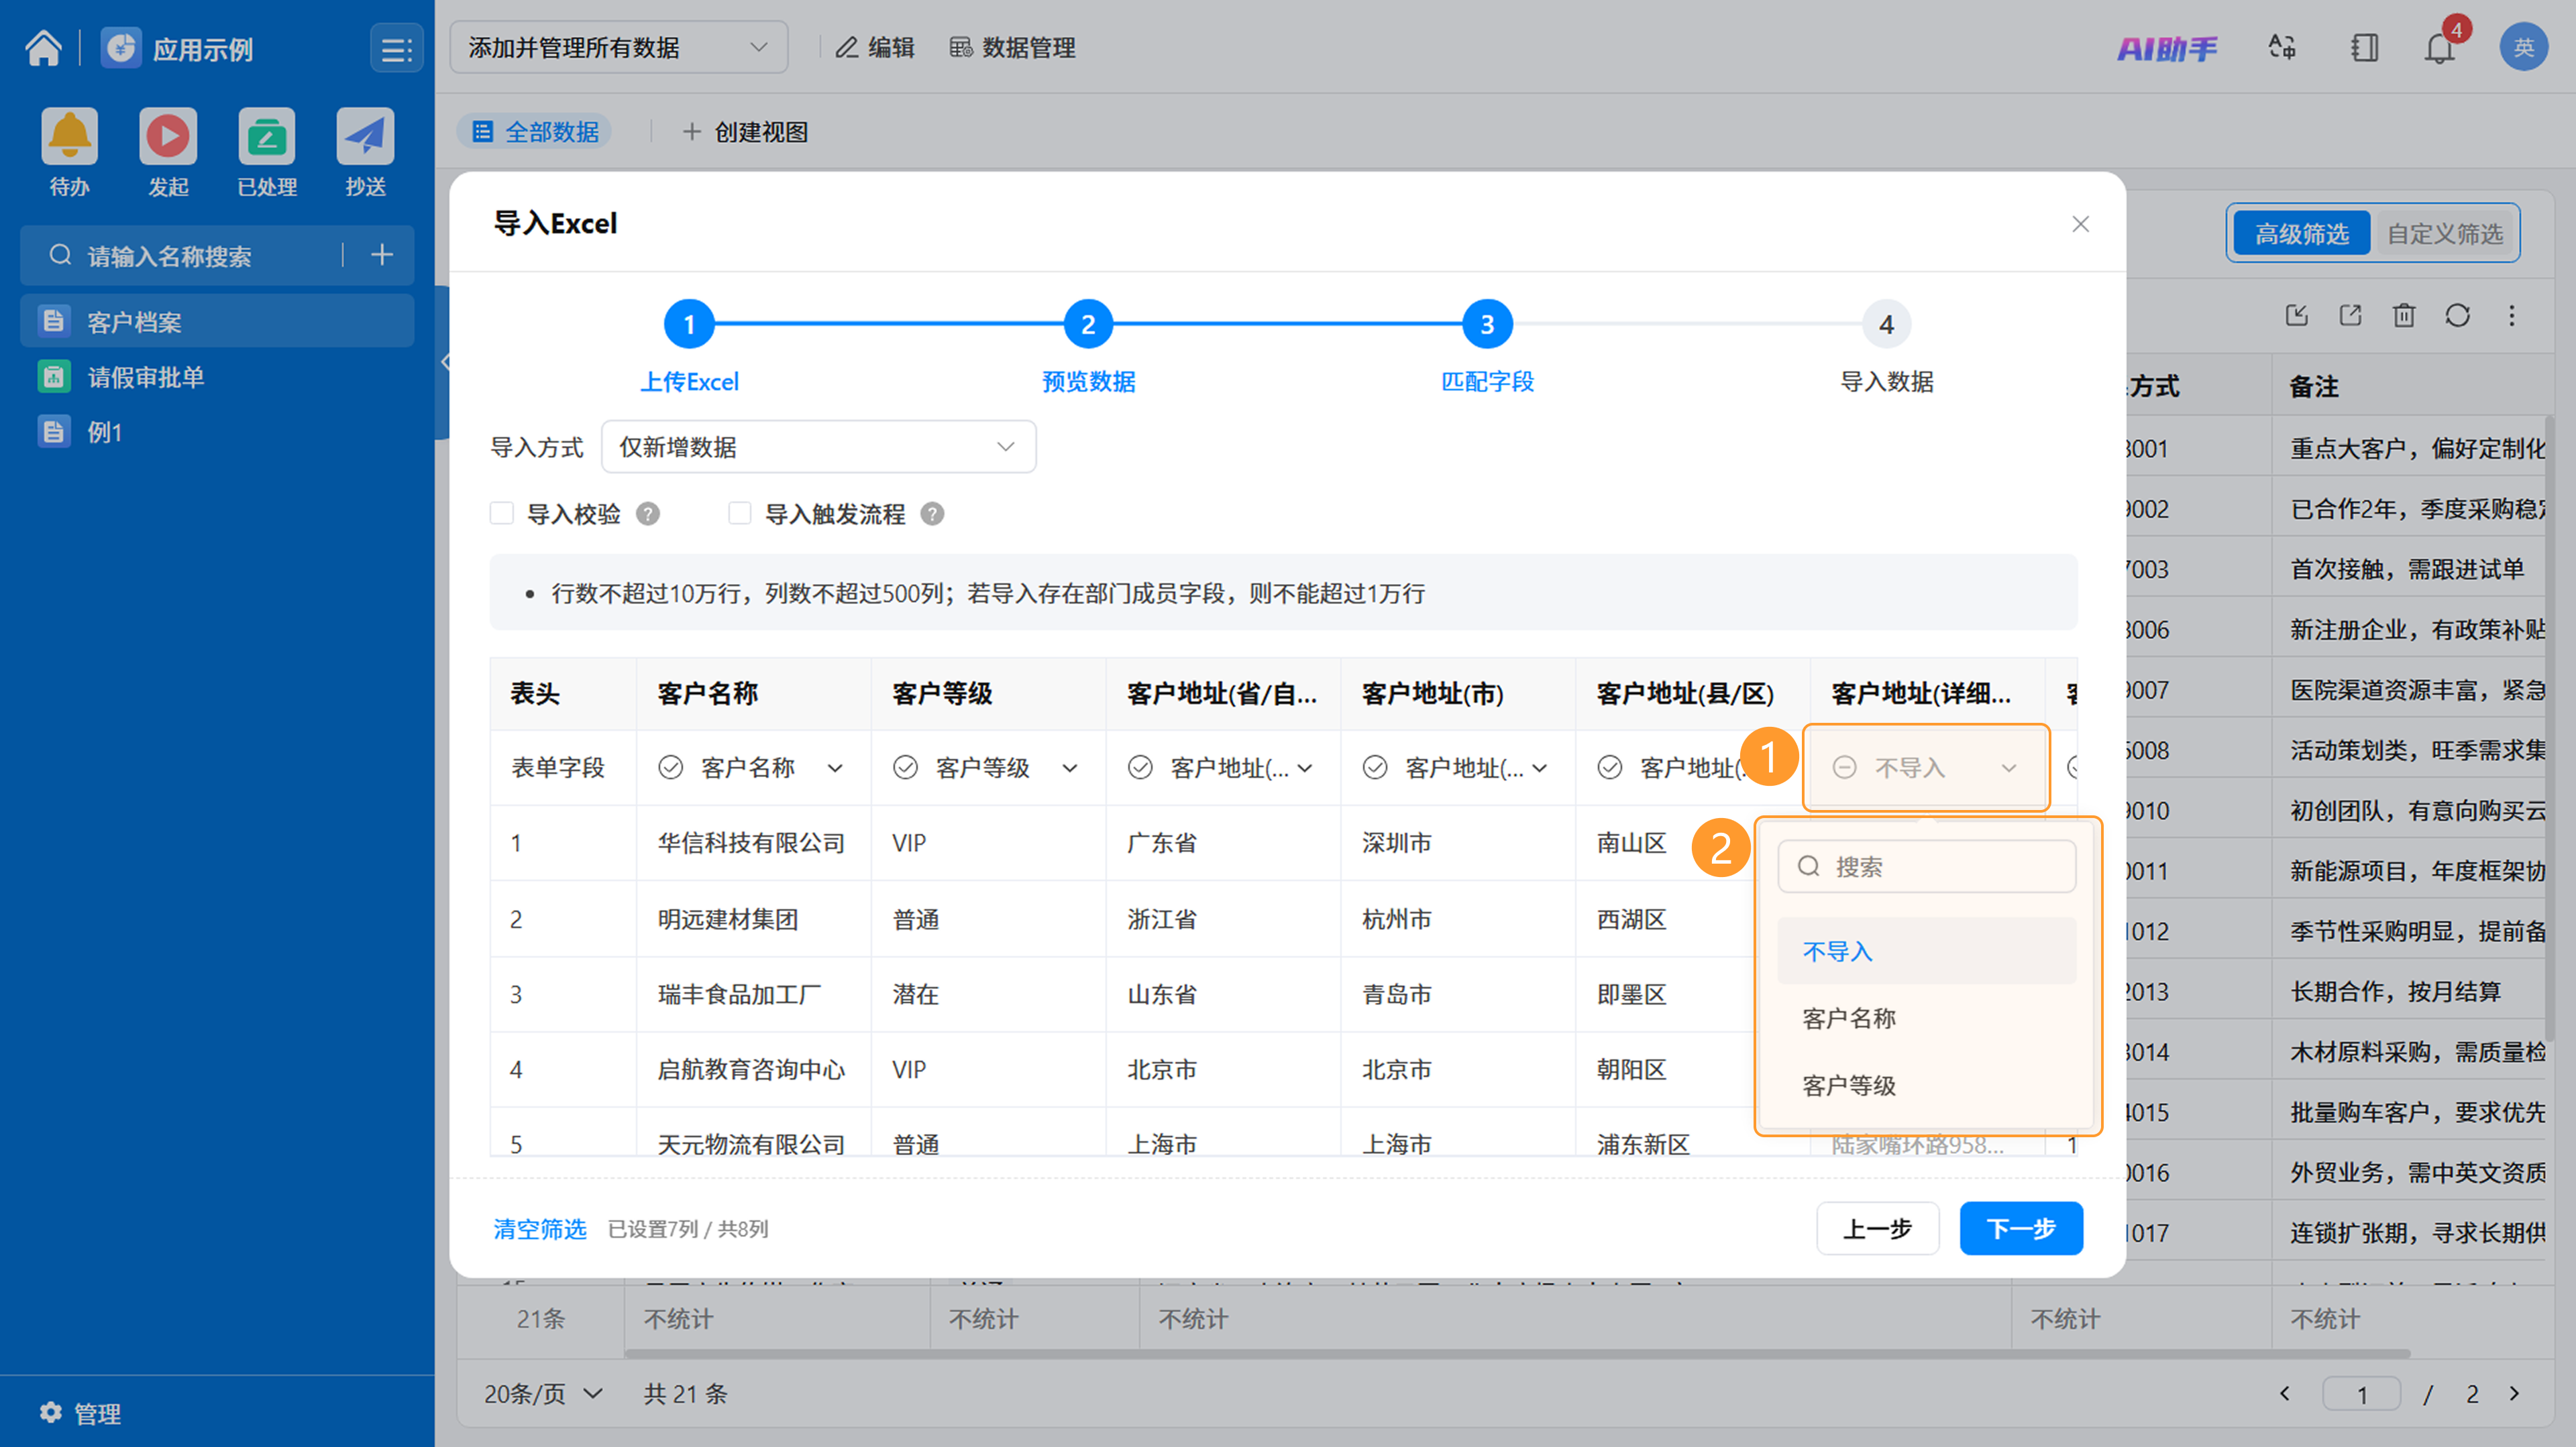Open the 发起 play shortcut

tap(168, 136)
